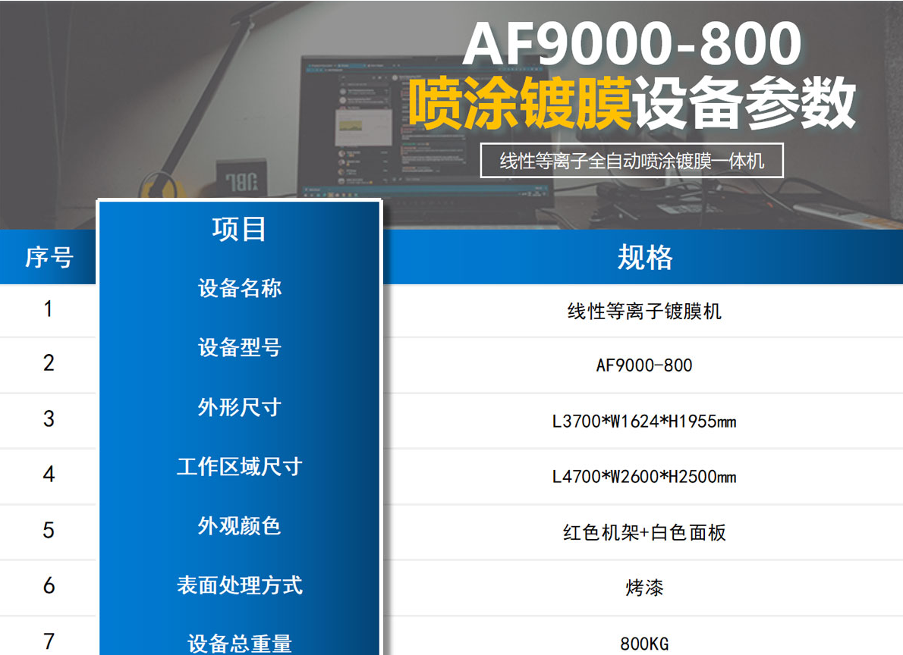Click row number 7 in the table

click(x=48, y=642)
